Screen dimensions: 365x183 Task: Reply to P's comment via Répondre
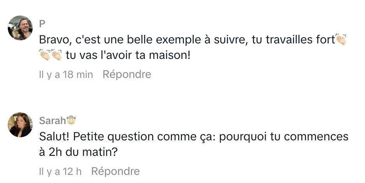[126, 74]
